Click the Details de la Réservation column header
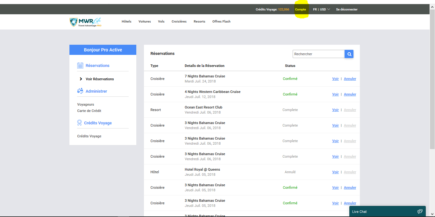The width and height of the screenshot is (435, 217). coord(204,66)
